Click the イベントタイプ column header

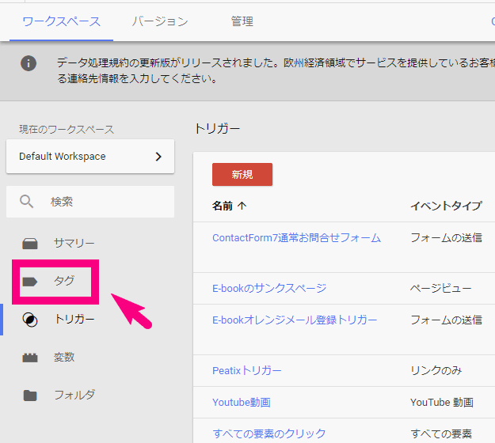point(445,206)
